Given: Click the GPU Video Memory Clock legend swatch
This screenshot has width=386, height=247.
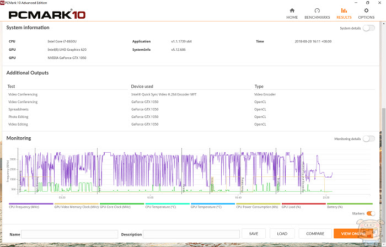Looking at the screenshot, I should point(76,203).
